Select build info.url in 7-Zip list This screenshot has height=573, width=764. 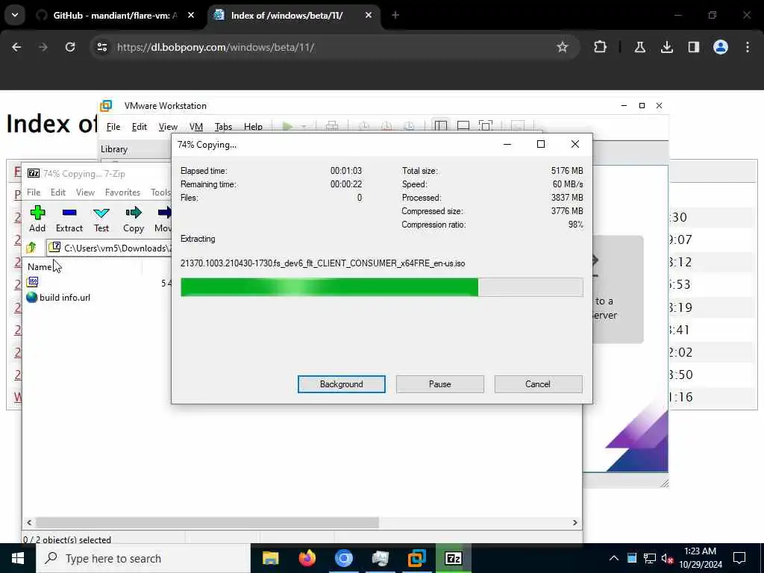point(58,297)
